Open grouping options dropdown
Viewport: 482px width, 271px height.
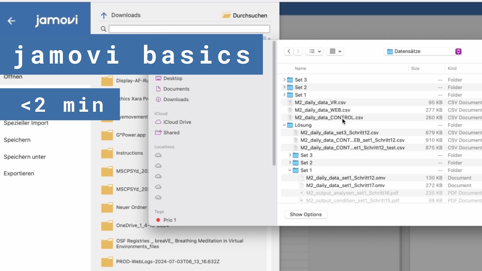(335, 52)
